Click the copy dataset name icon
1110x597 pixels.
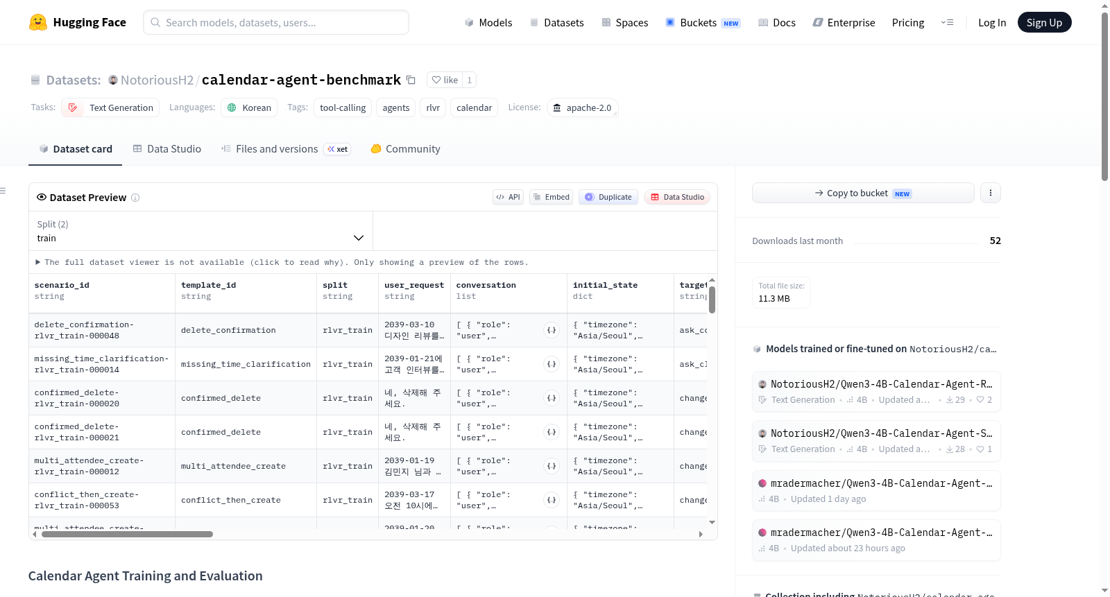click(411, 80)
